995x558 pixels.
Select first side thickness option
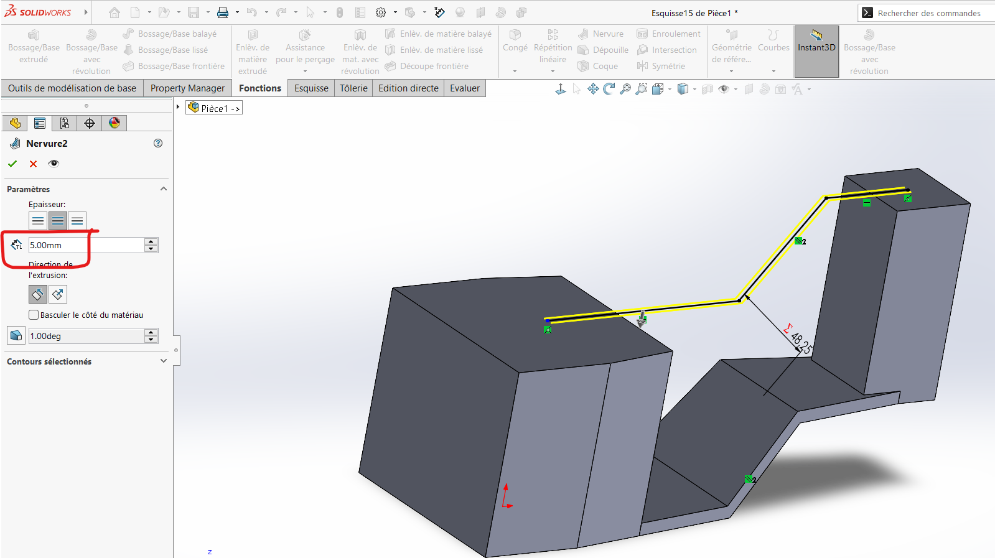point(38,221)
